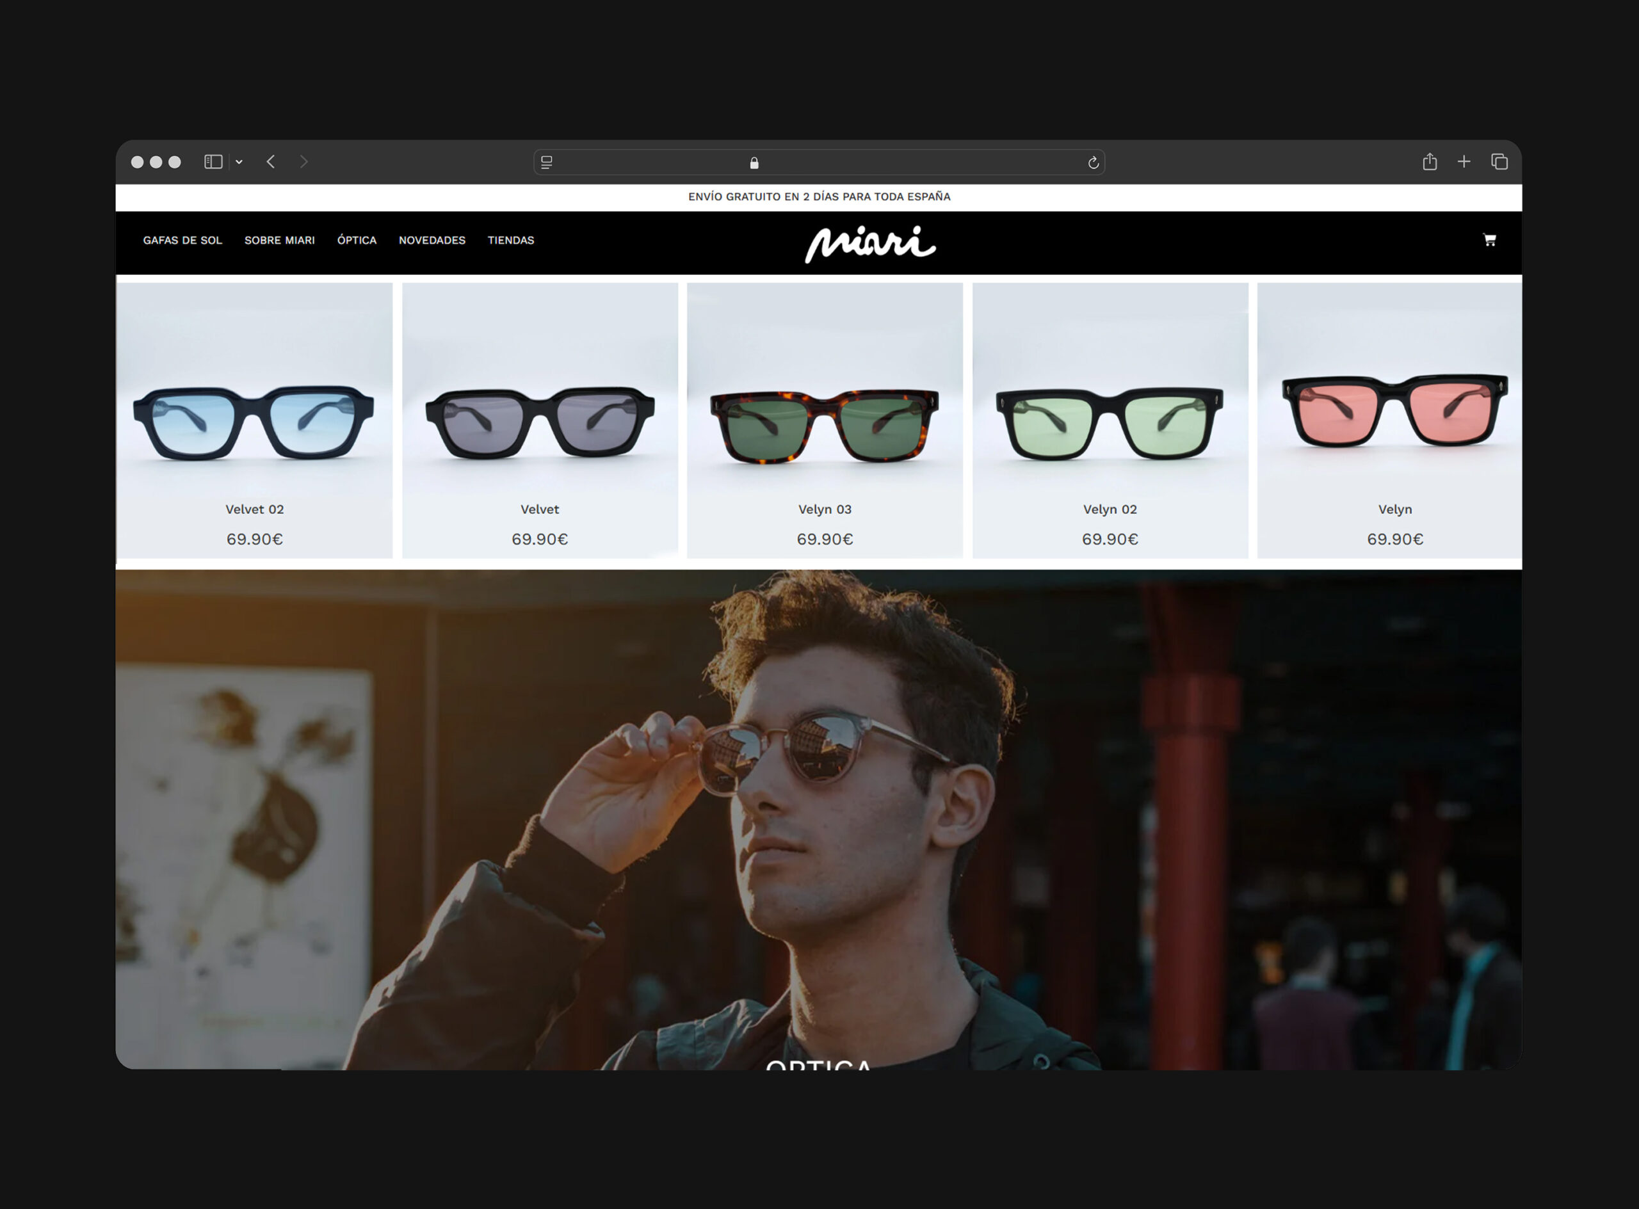Reload the page with the refresh icon
1639x1209 pixels.
tap(1093, 163)
